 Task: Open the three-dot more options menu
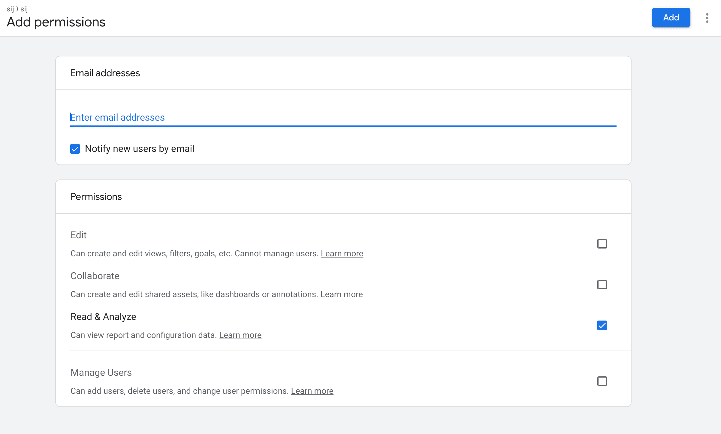707,18
